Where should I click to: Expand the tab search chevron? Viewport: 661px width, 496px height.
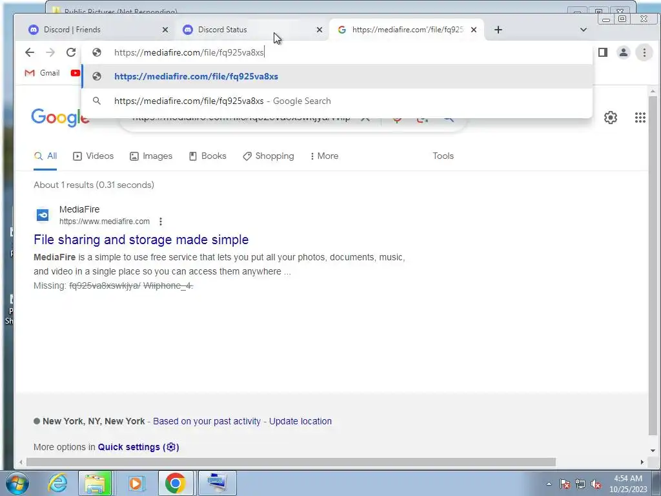point(584,30)
